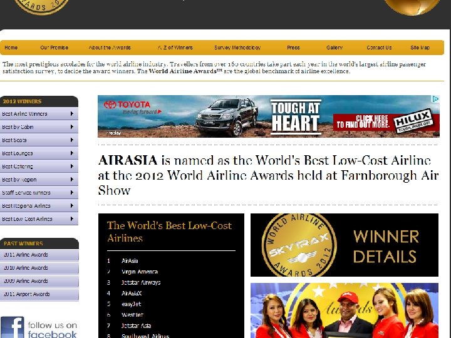Expand Best Seats arrow
The width and height of the screenshot is (451, 338).
pos(72,140)
